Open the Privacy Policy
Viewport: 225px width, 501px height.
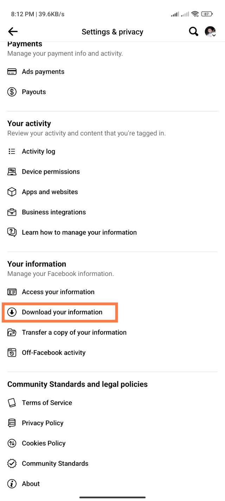point(43,423)
